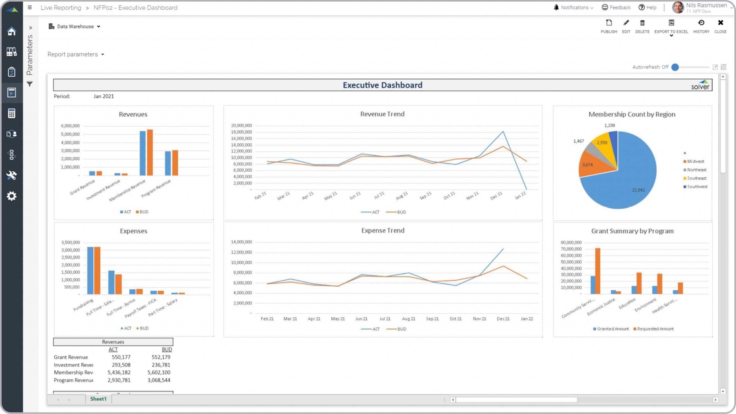Select the Sheet1 tab
Screen dimensions: 736x414
98,399
